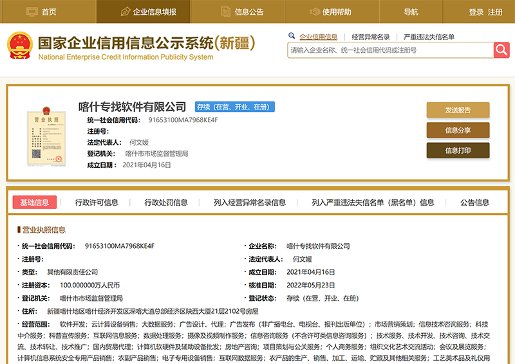515x364 pixels.
Task: Click small magnifier icon before 企业信用信息
Action: tap(292, 37)
